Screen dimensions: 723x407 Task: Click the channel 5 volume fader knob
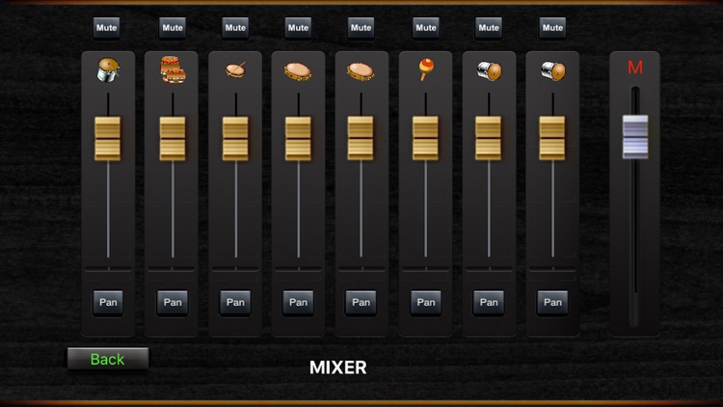click(x=361, y=139)
